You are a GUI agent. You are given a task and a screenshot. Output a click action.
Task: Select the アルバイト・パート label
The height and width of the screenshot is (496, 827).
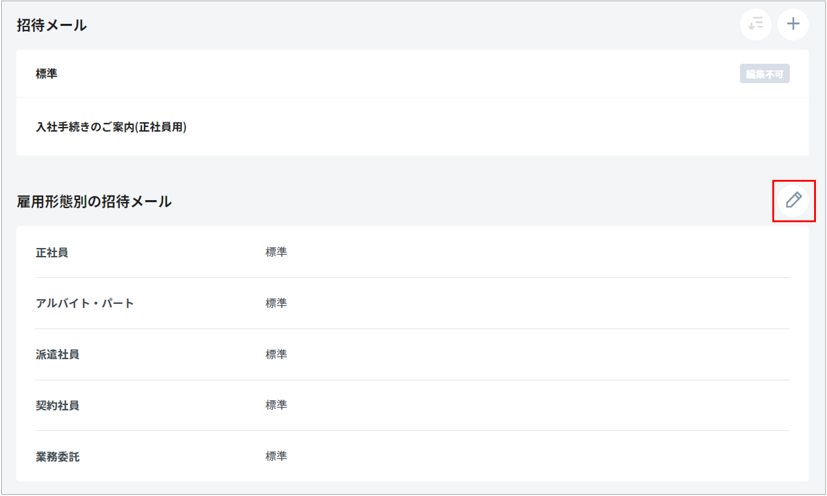click(x=85, y=303)
